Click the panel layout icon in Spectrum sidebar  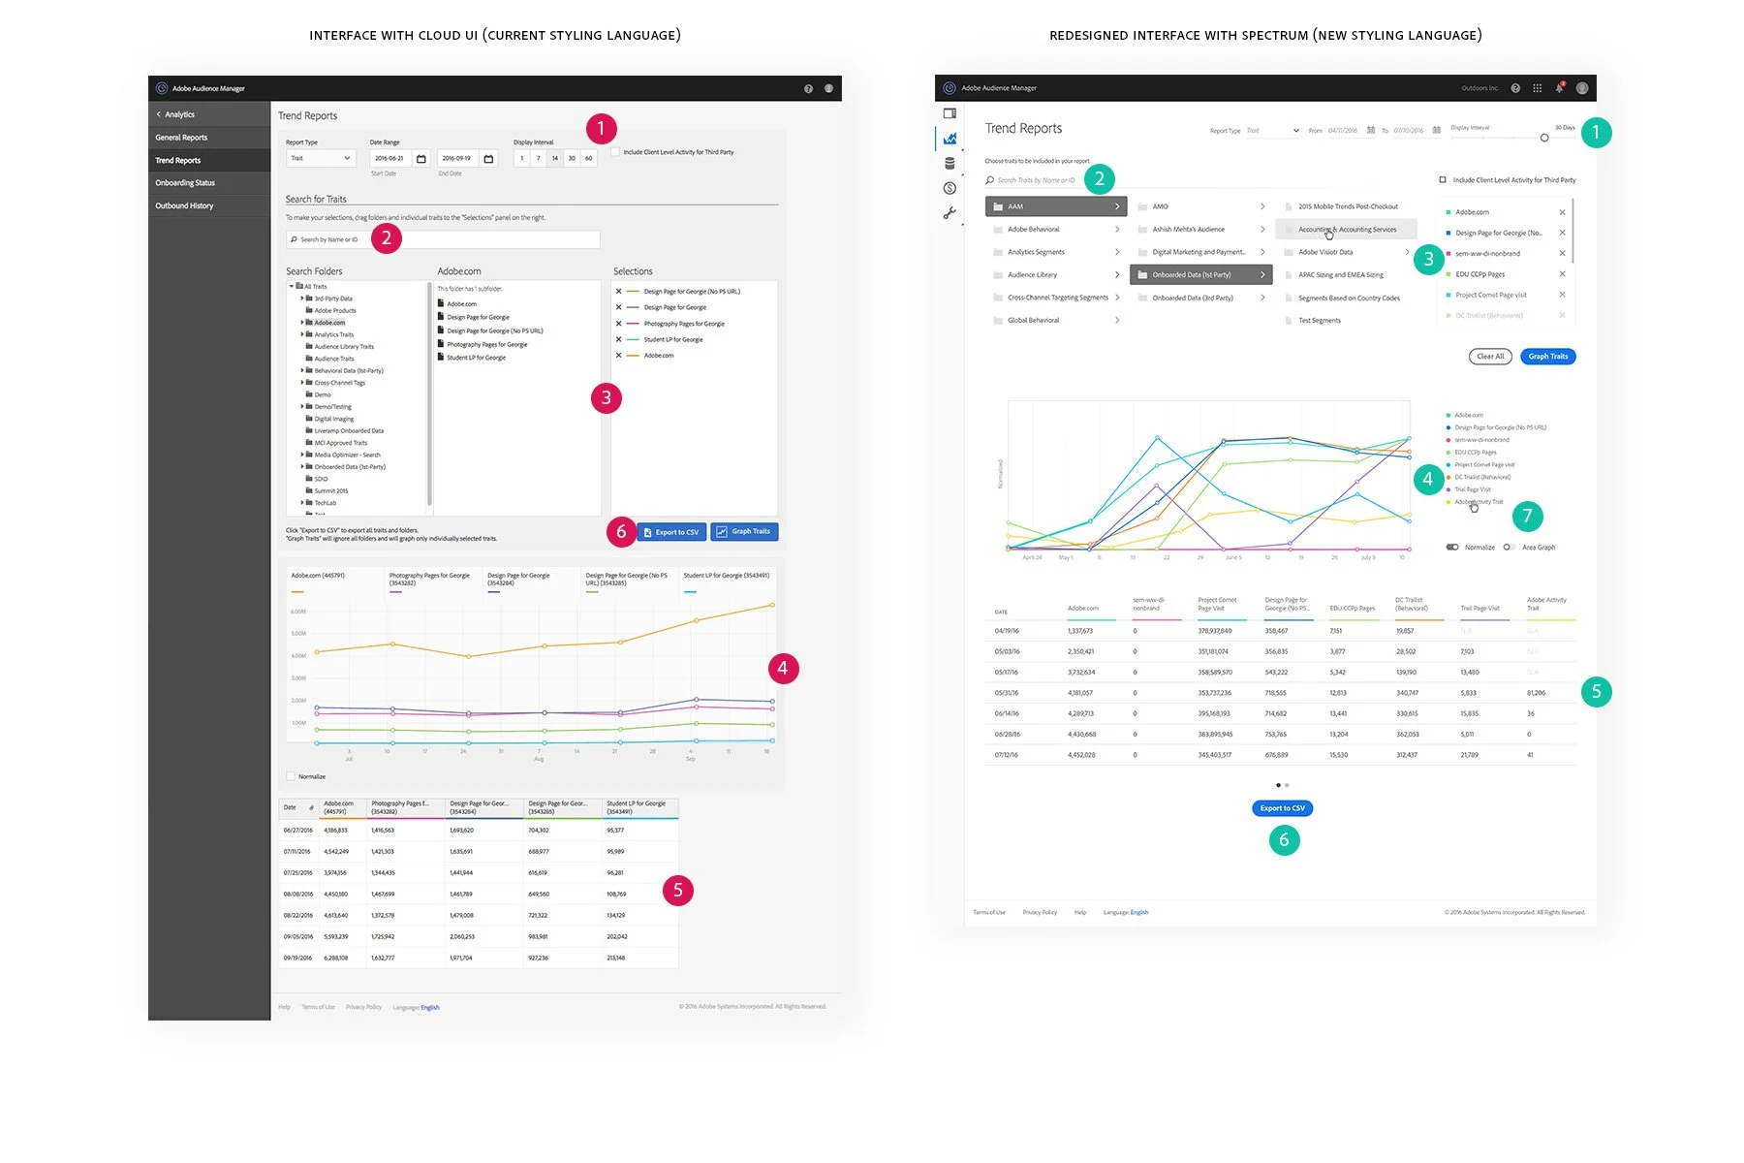point(950,113)
